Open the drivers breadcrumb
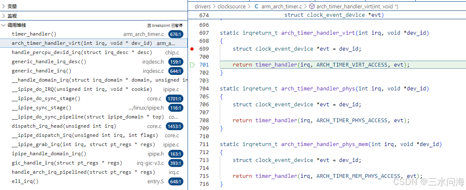This screenshot has width=466, height=190. point(203,6)
